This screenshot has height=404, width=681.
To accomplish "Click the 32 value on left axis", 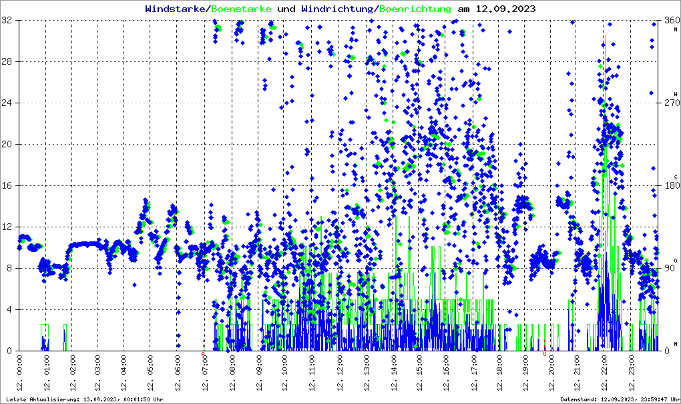I will pyautogui.click(x=7, y=21).
